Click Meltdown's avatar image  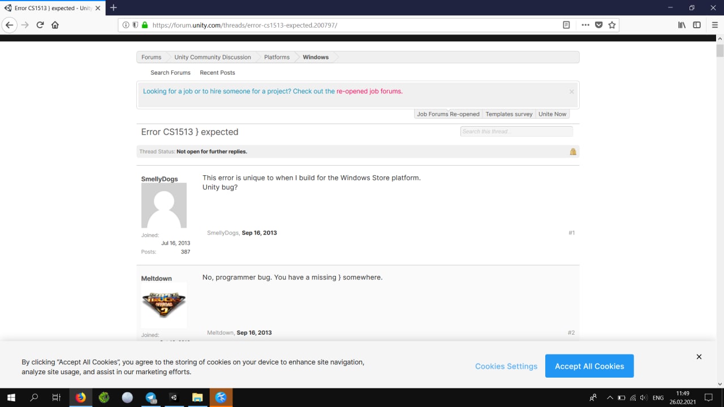point(163,305)
